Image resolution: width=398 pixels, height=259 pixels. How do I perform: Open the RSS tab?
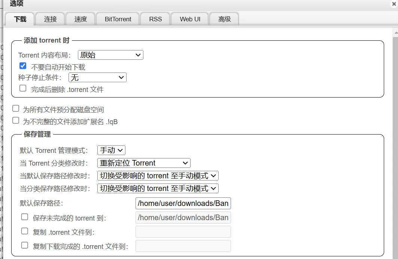coord(155,19)
